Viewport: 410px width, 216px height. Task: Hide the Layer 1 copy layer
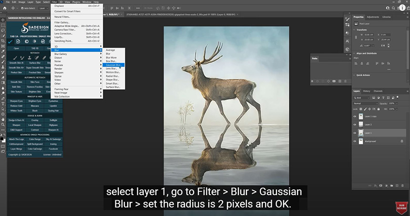(x=355, y=116)
